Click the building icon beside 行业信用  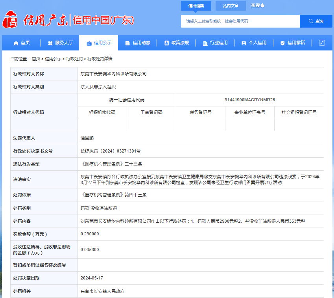205,43
